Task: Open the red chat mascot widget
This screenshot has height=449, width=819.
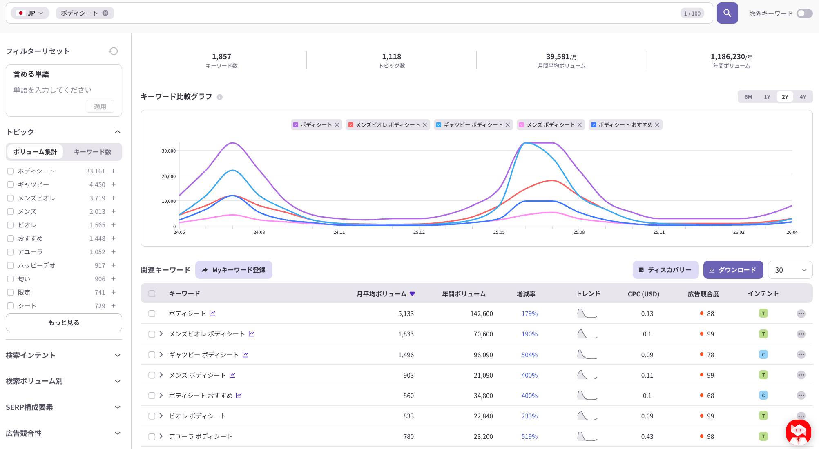Action: click(x=799, y=432)
